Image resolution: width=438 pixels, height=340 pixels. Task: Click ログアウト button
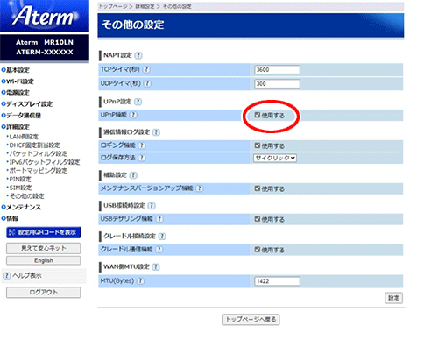click(44, 292)
